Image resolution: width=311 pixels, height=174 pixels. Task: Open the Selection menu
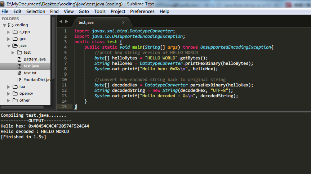click(36, 12)
